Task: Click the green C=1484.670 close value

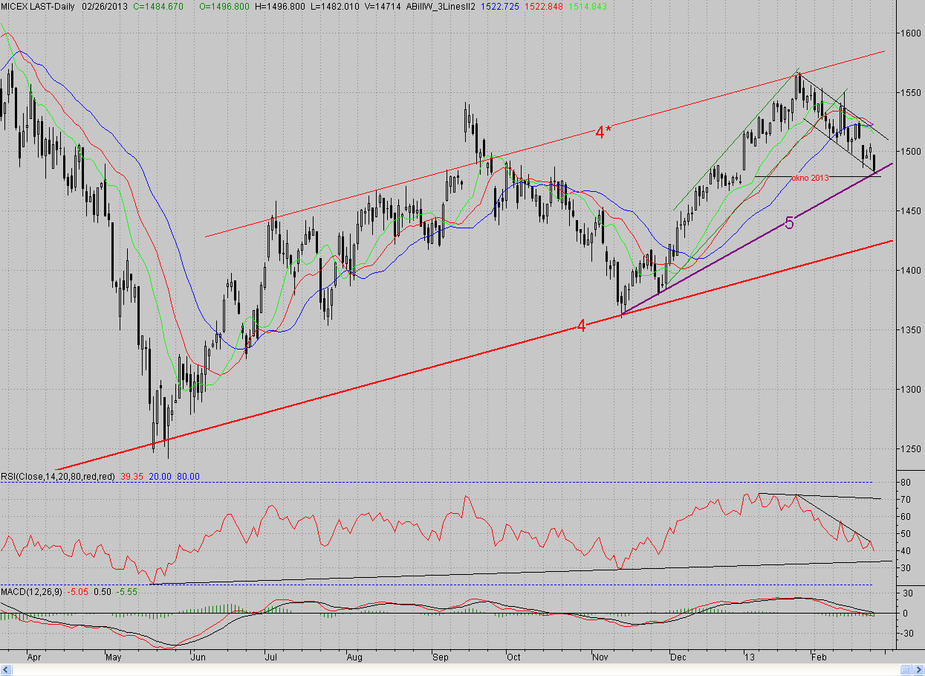Action: tap(155, 5)
